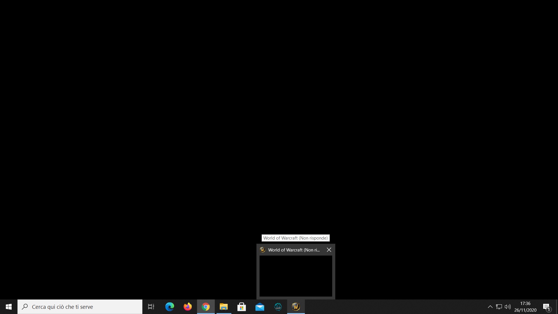Viewport: 558px width, 314px height.
Task: Click the World of Warcraft taskbar icon
Action: point(296,307)
